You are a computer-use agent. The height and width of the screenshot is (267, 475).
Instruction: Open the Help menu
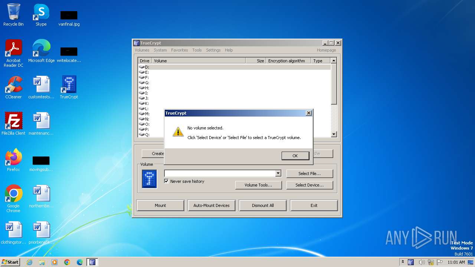229,50
